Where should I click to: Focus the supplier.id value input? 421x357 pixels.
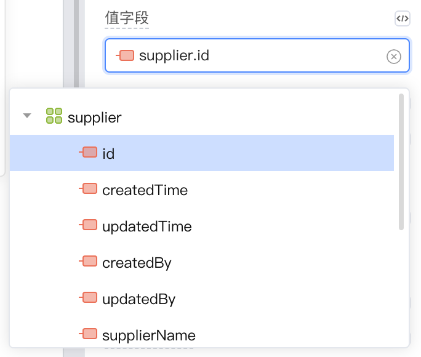(x=257, y=55)
